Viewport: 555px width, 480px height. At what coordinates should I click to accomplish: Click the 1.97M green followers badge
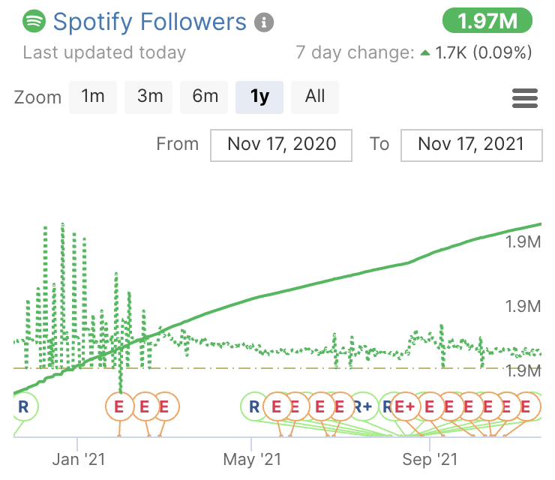pyautogui.click(x=487, y=21)
